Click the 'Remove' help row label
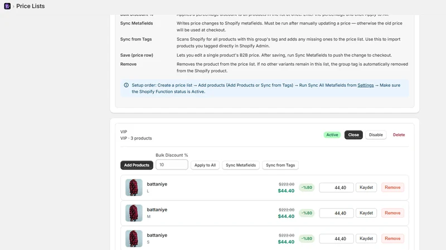The image size is (446, 250). pyautogui.click(x=128, y=64)
